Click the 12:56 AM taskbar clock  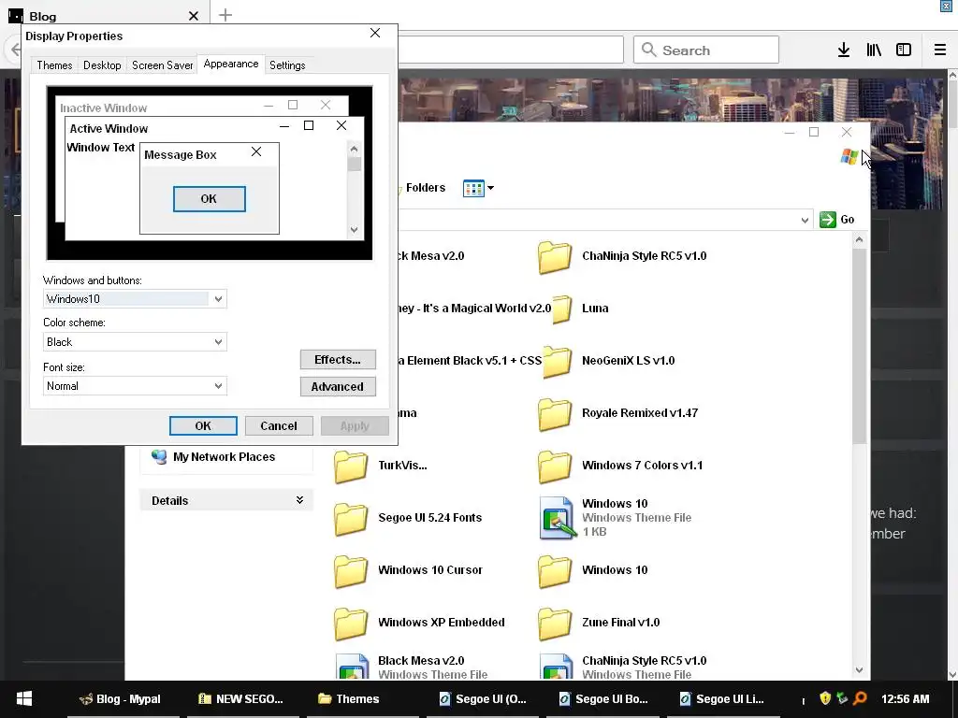click(x=905, y=699)
